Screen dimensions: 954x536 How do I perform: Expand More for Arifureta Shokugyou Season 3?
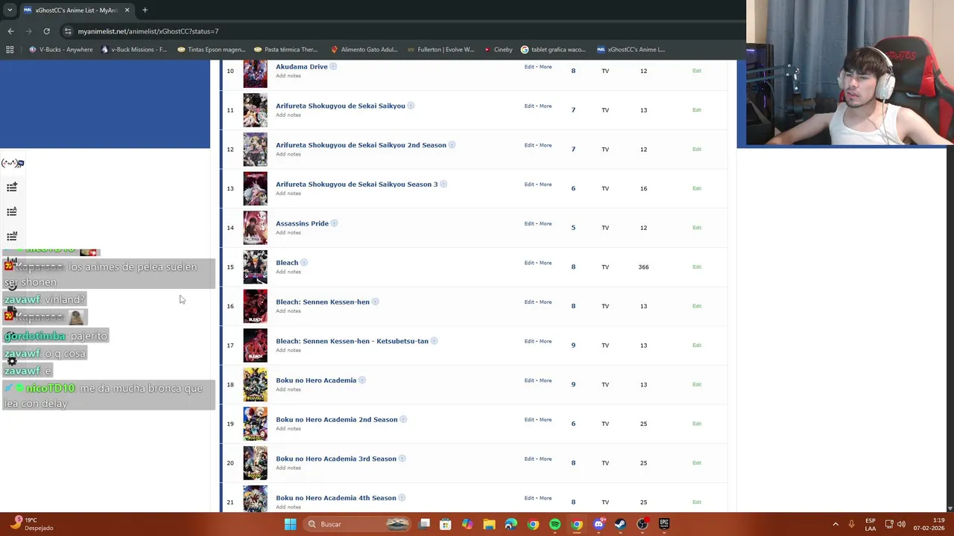click(x=546, y=184)
